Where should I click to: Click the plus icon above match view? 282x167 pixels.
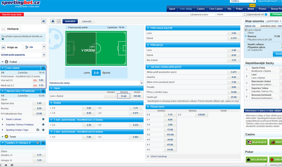53,21
